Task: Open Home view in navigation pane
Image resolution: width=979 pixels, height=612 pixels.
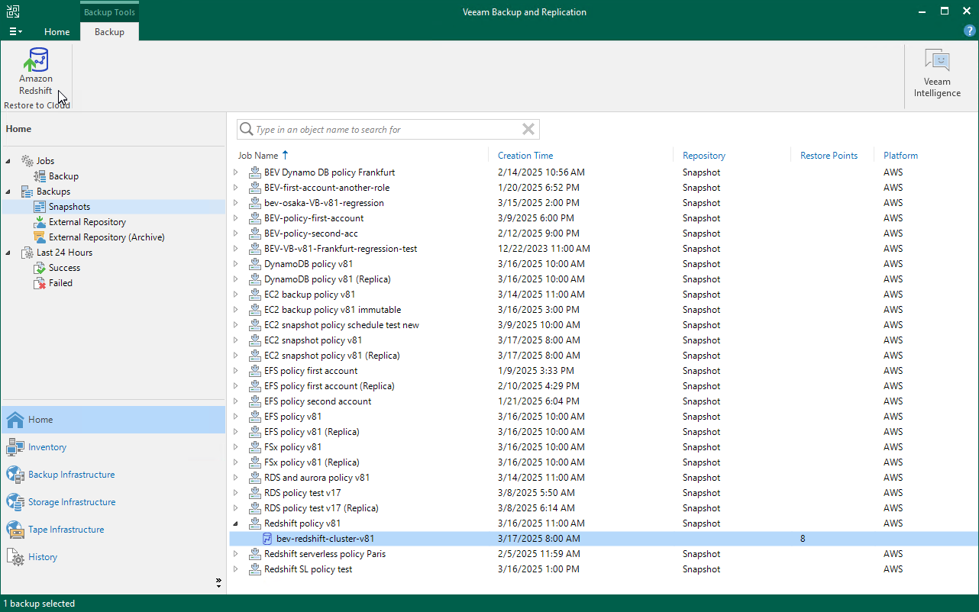Action: coord(113,420)
